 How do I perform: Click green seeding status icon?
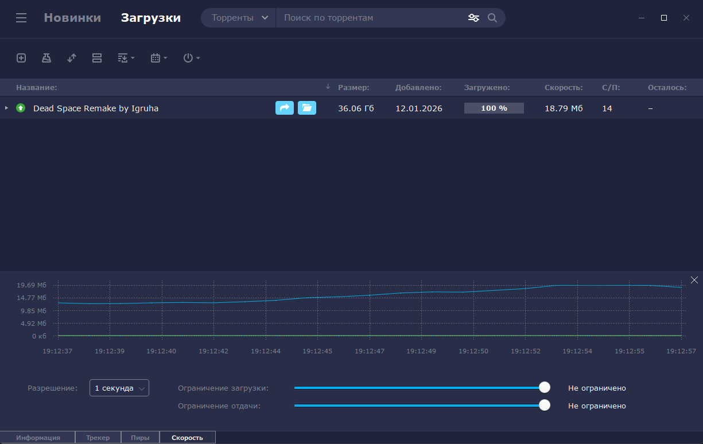[x=21, y=108]
